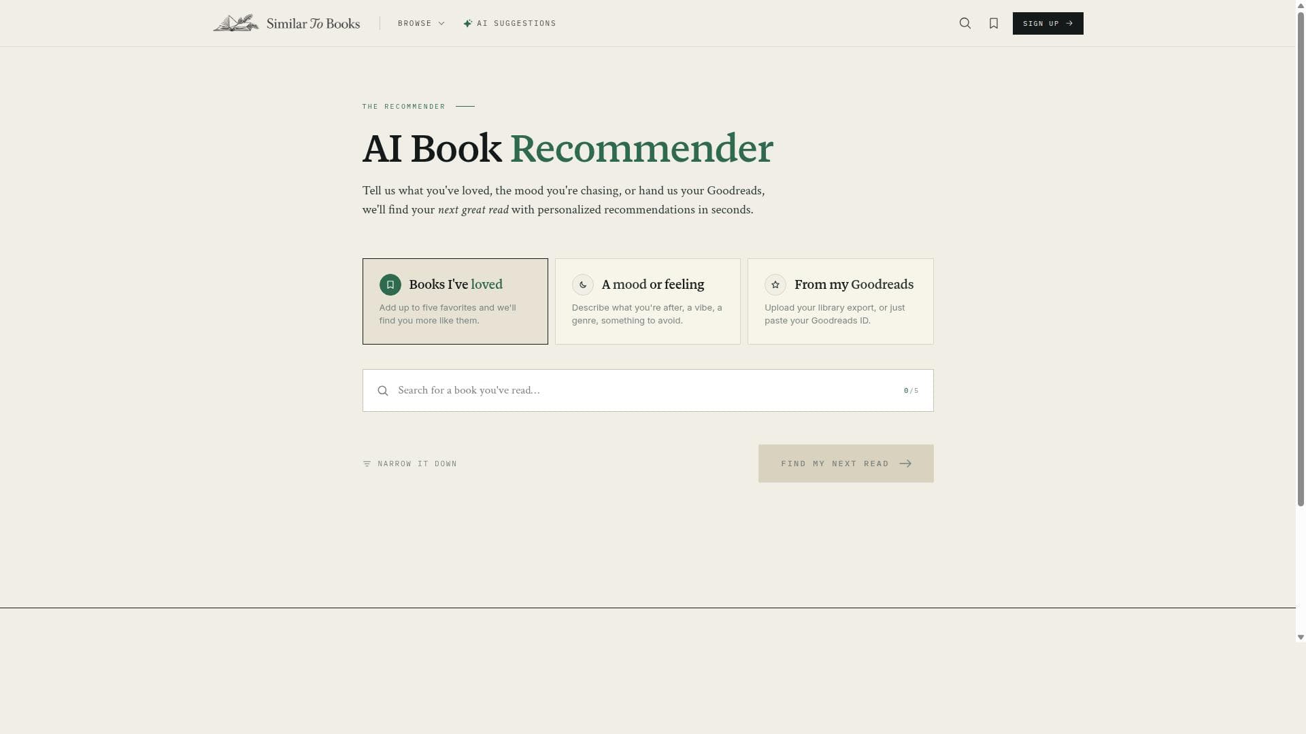Click the green bookmark icon on Books I've loved
Image resolution: width=1306 pixels, height=734 pixels.
(x=390, y=285)
